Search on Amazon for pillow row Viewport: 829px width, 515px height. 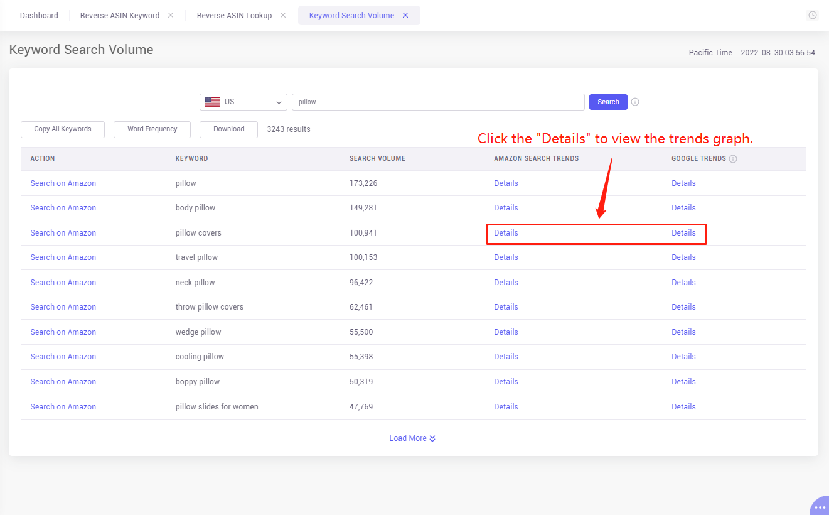click(63, 183)
